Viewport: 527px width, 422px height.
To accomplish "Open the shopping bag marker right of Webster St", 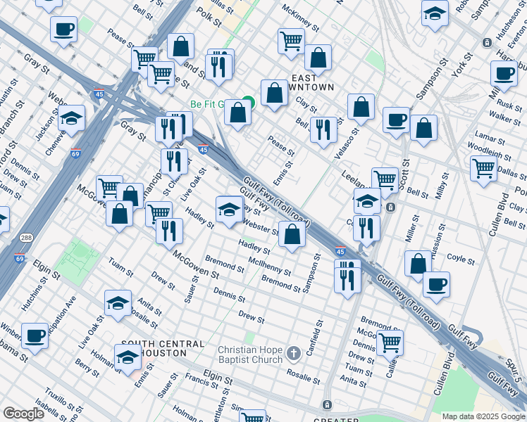I will (x=292, y=235).
